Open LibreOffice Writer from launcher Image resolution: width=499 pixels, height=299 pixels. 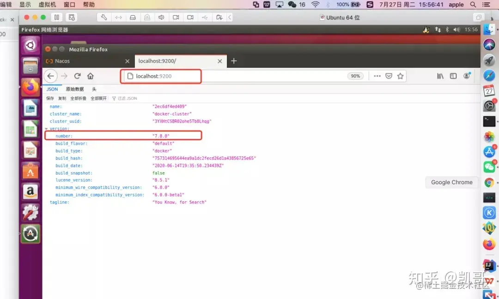[x=30, y=108]
